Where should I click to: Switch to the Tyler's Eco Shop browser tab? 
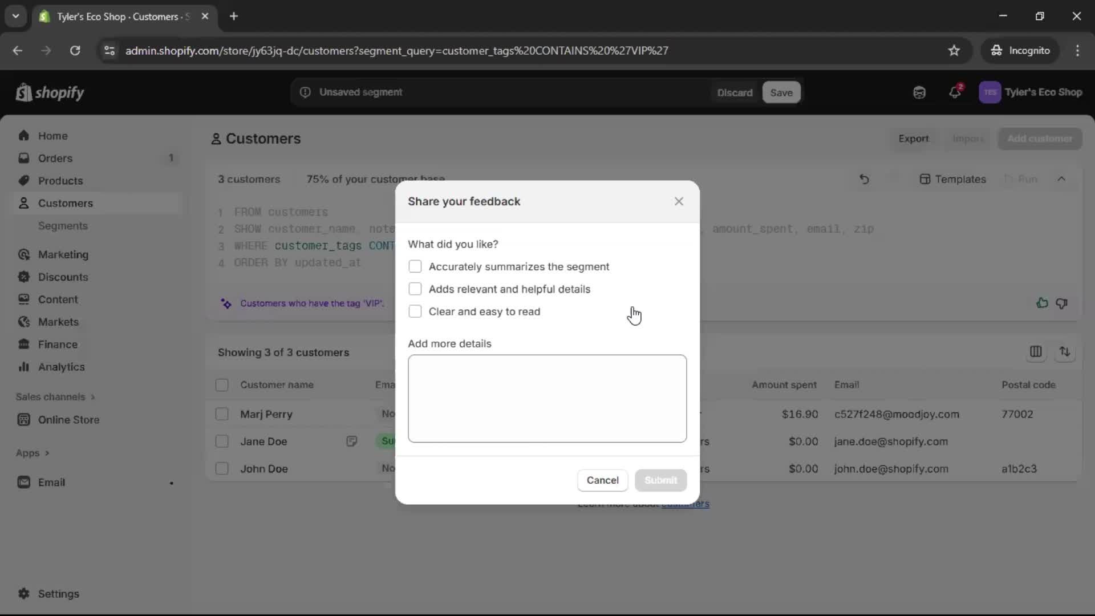tap(114, 17)
